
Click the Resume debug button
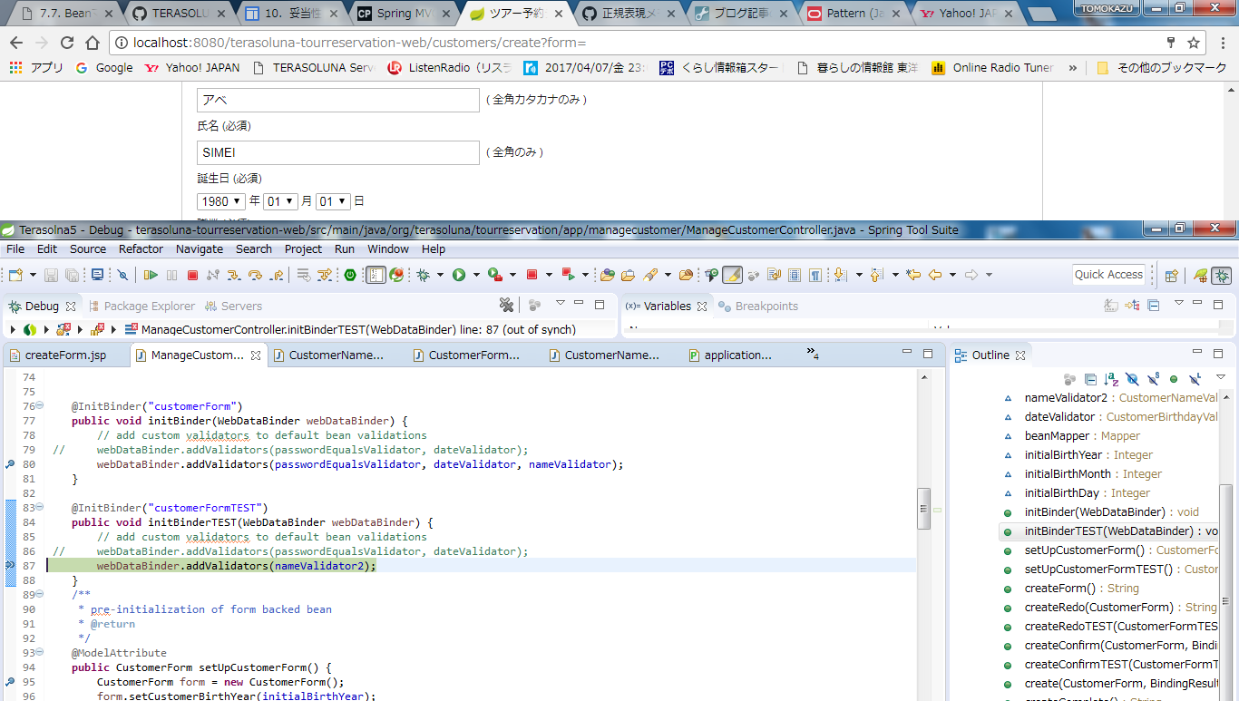150,275
